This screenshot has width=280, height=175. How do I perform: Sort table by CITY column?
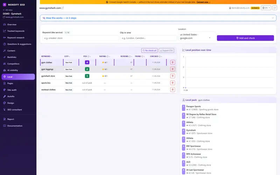[67, 56]
